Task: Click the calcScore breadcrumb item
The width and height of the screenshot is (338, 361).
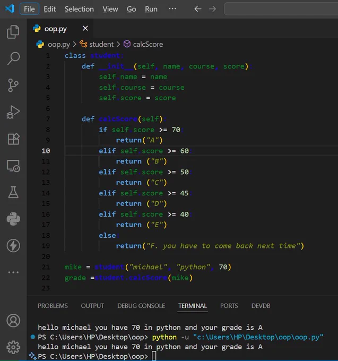Action: 148,44
